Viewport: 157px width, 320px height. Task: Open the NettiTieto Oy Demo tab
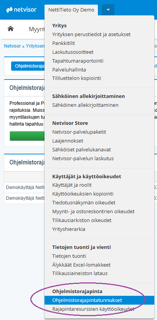71,10
